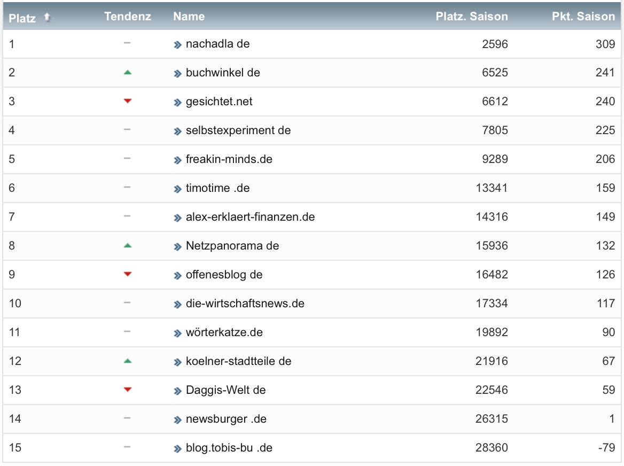Click the chevron icon before selbstexperiment de
This screenshot has width=624, height=466.
(x=177, y=131)
